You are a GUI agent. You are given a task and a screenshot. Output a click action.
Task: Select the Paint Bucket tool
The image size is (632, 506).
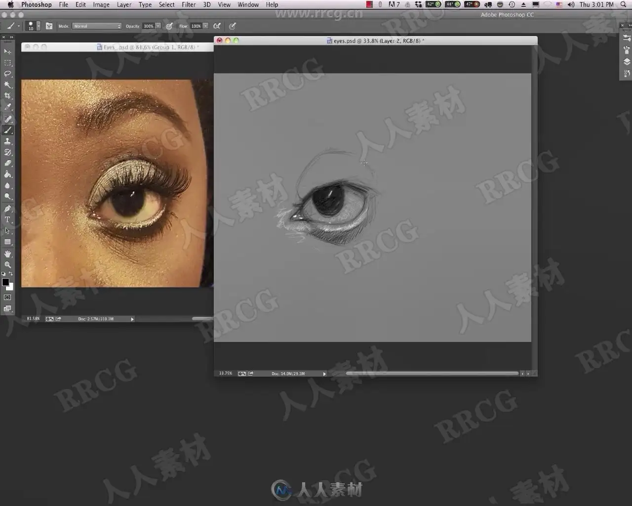(x=7, y=174)
